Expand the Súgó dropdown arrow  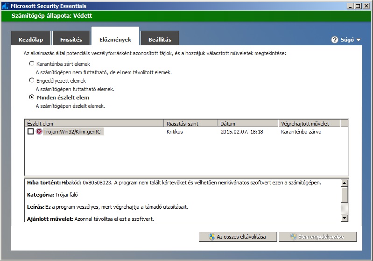point(359,40)
